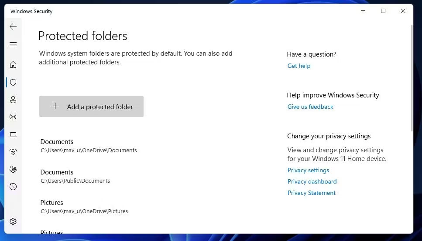
Task: Maximize the Windows Security window
Action: pos(383,11)
